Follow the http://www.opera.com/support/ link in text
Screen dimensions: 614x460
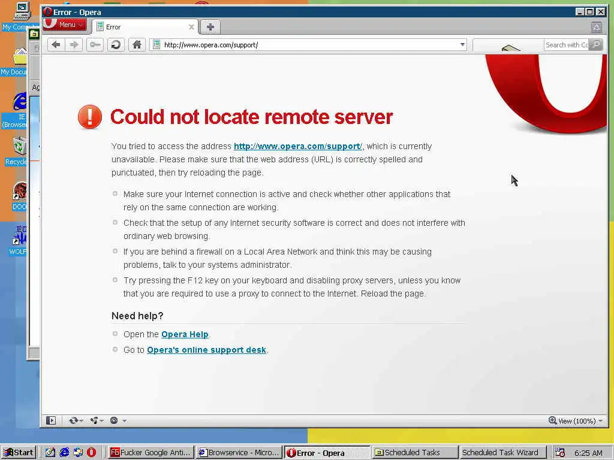pyautogui.click(x=297, y=146)
